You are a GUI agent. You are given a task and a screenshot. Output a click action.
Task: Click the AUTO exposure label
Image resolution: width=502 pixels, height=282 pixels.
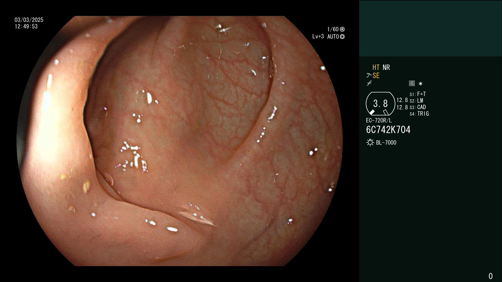(x=333, y=37)
